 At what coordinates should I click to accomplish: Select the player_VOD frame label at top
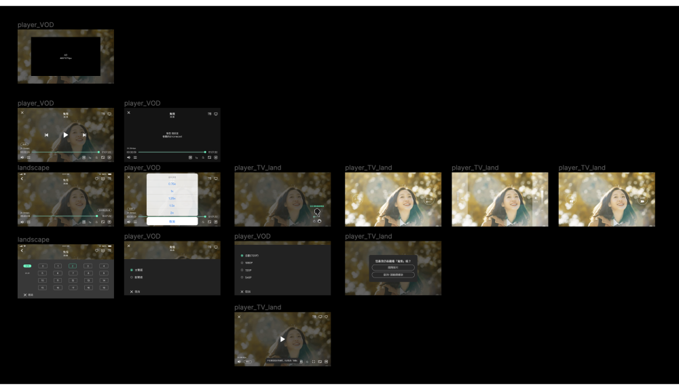(36, 25)
